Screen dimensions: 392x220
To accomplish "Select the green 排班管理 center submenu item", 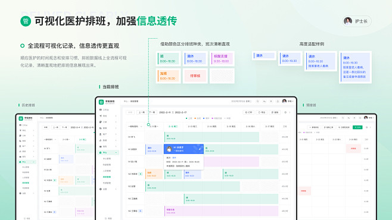I will point(107,177).
